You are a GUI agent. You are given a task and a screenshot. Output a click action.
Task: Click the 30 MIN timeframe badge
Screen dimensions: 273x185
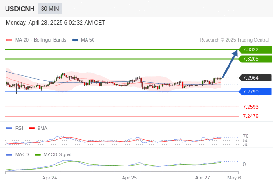point(50,9)
